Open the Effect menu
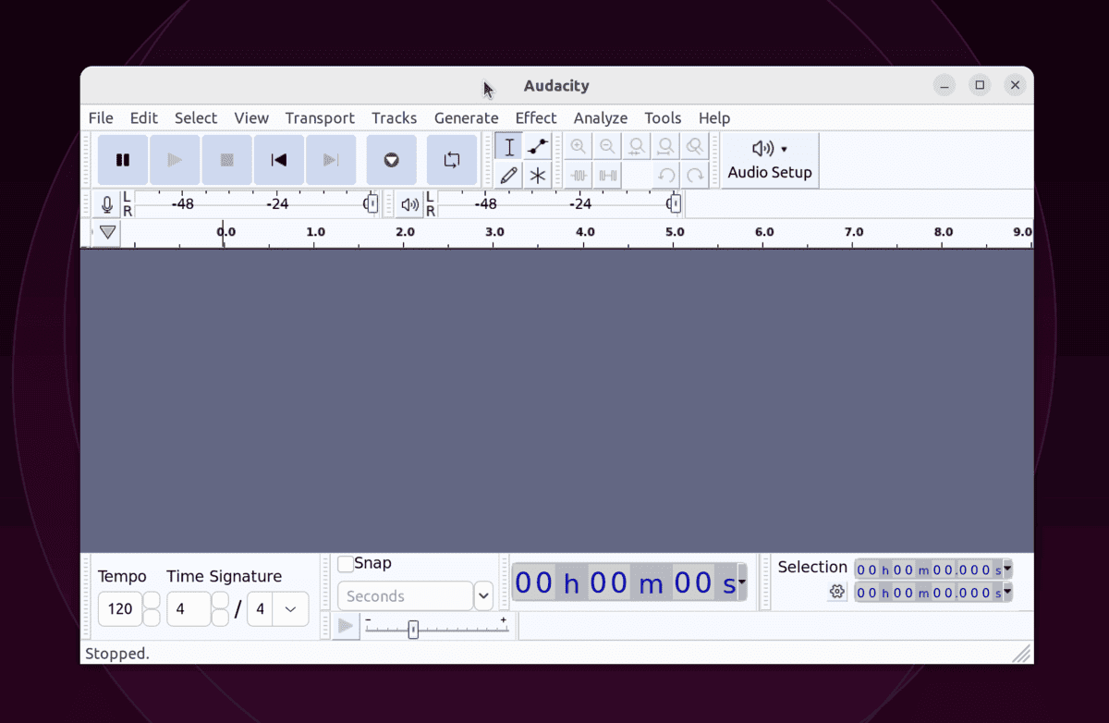The height and width of the screenshot is (723, 1109). pyautogui.click(x=536, y=118)
